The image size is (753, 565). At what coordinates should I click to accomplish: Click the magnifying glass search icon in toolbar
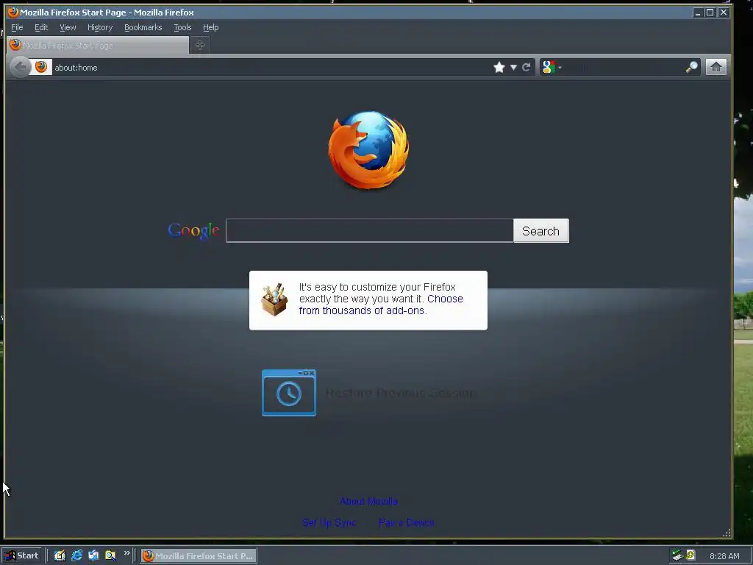pyautogui.click(x=691, y=67)
